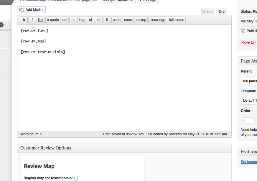This screenshot has height=181, width=257.
Task: Click the [review_testimonials] shortcode text
Action: [x=43, y=52]
